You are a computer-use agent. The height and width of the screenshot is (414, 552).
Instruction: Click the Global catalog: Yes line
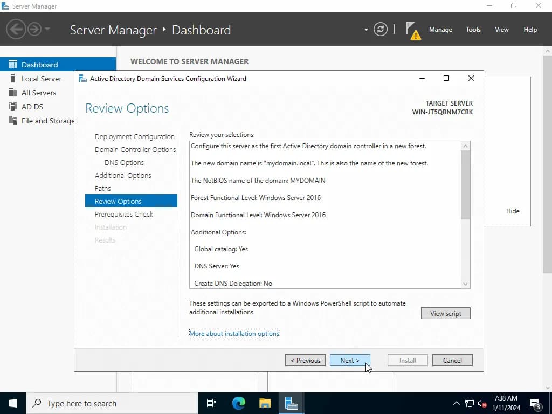(221, 249)
